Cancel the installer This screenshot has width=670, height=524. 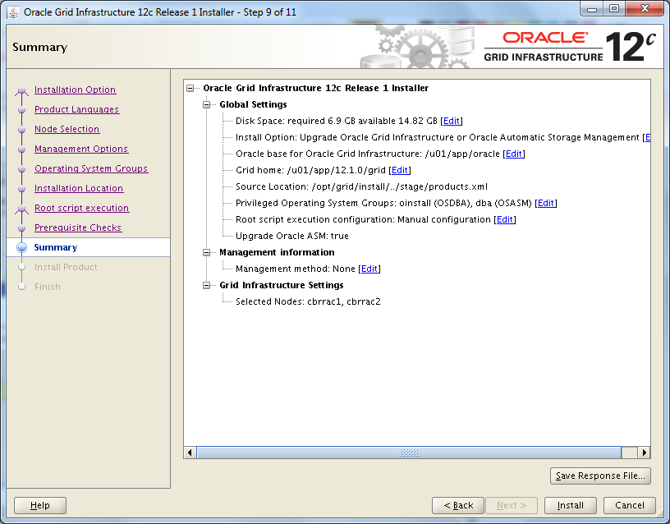pos(630,505)
